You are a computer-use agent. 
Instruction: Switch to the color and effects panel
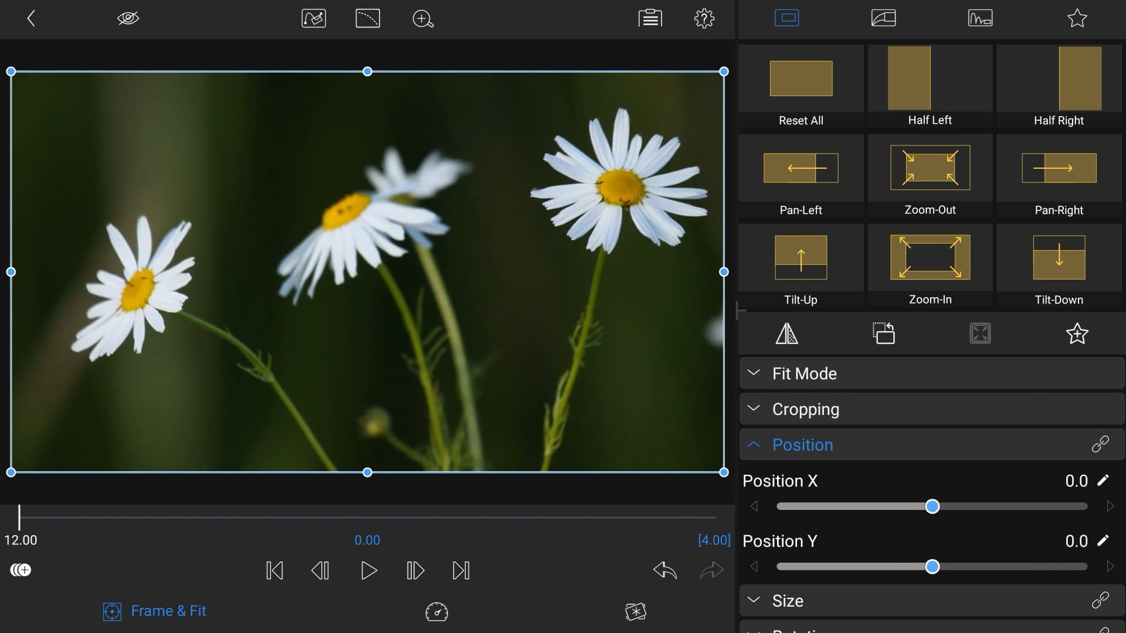coord(883,18)
